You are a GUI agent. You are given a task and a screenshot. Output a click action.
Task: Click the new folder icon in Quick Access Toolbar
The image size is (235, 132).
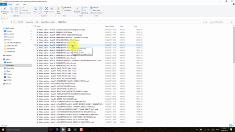(x=4, y=18)
